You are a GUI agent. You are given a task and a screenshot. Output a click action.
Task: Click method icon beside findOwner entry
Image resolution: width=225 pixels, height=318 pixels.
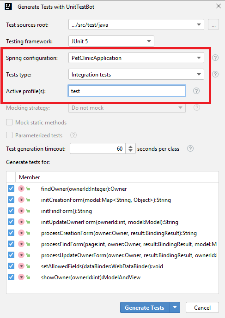tap(21, 189)
